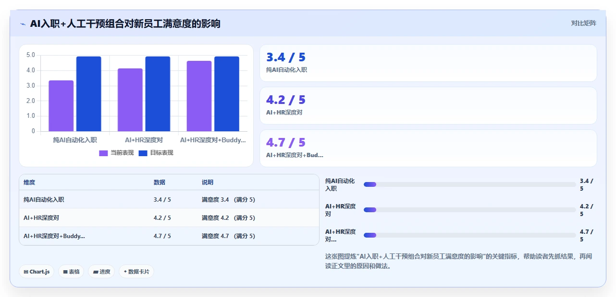Click the progress value "4.7 / 5" at right
Image resolution: width=616 pixels, height=297 pixels.
coord(587,236)
